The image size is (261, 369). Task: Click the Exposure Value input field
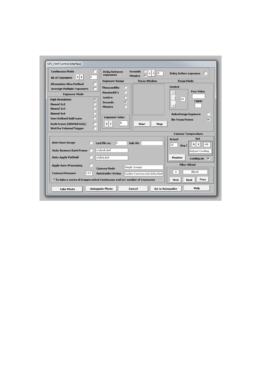click(124, 123)
